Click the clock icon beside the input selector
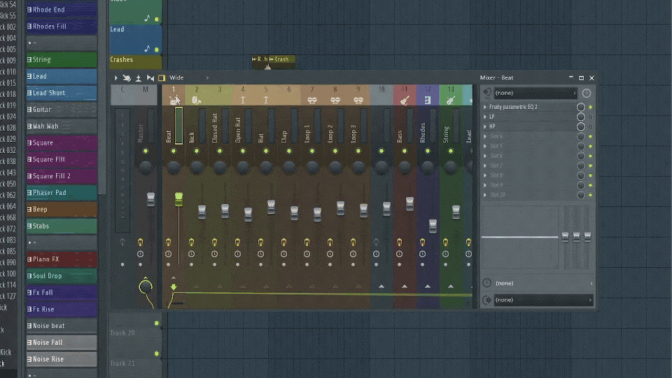The height and width of the screenshot is (378, 672). (586, 93)
